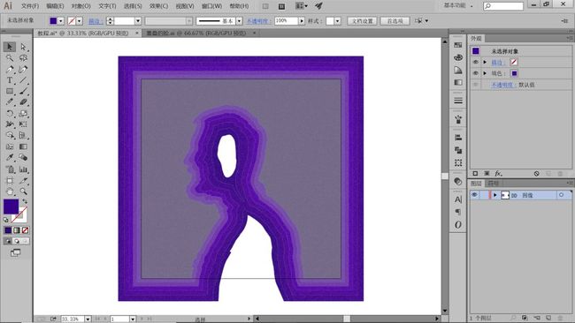Viewport: 575px width, 323px height.
Task: Expand the 填色 row in Appearance panel
Action: point(485,73)
